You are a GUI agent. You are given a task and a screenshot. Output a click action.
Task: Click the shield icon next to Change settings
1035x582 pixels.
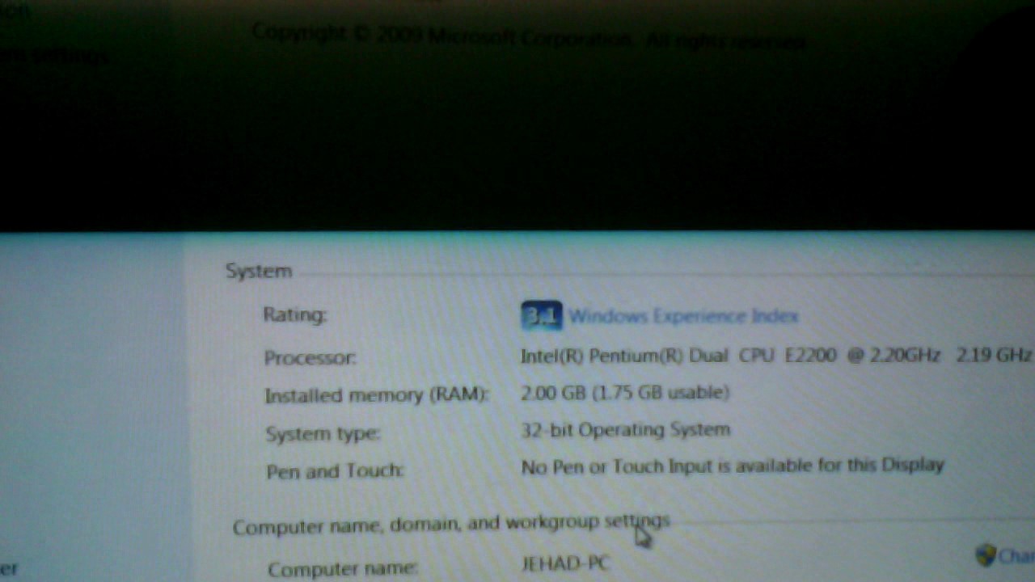pyautogui.click(x=985, y=555)
